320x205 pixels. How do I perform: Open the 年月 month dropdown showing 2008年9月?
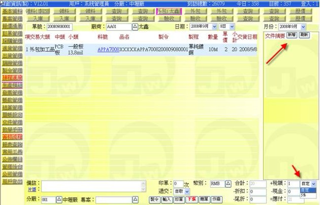[202, 26]
